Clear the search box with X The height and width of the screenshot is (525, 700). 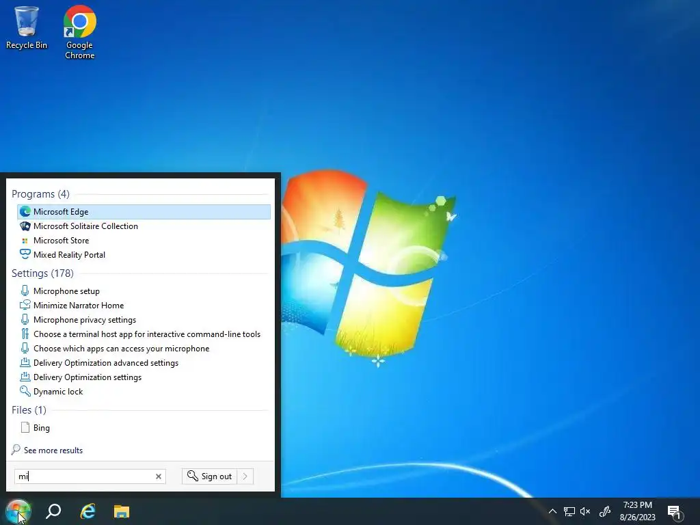pos(159,476)
